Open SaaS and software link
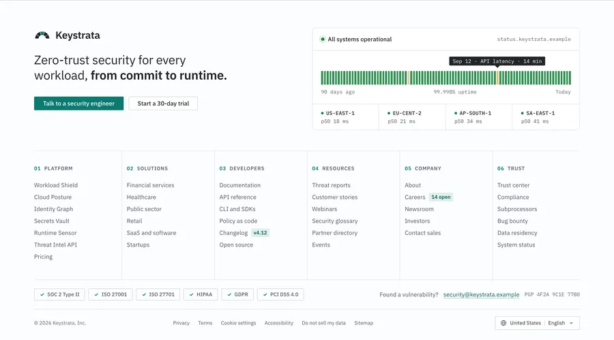614x340 pixels. tap(151, 233)
